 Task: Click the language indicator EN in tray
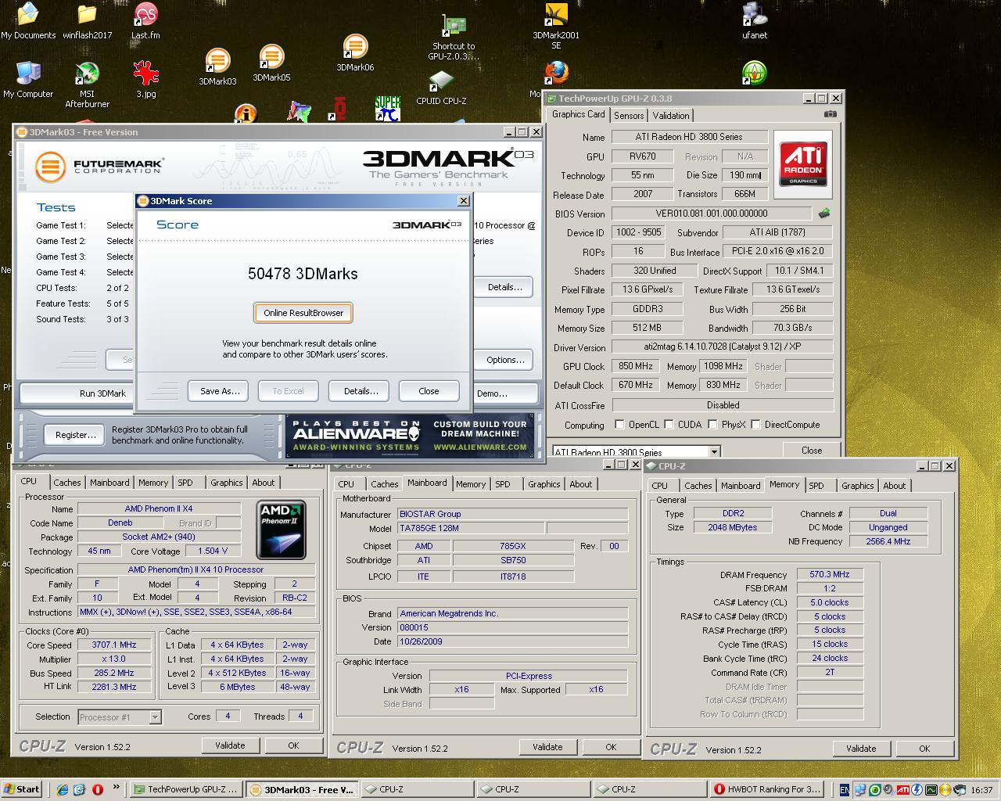[x=845, y=790]
